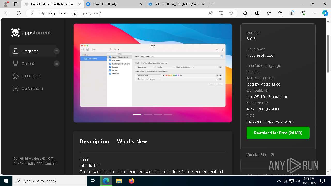This screenshot has width=331, height=186.
Task: Open Settings and more menu
Action: [x=314, y=13]
